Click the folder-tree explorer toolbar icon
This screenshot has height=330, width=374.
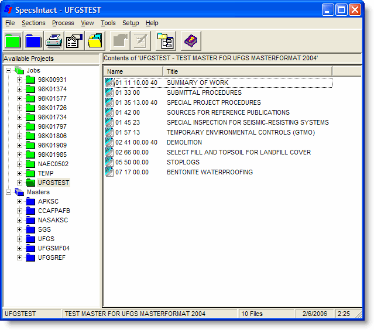(x=166, y=41)
